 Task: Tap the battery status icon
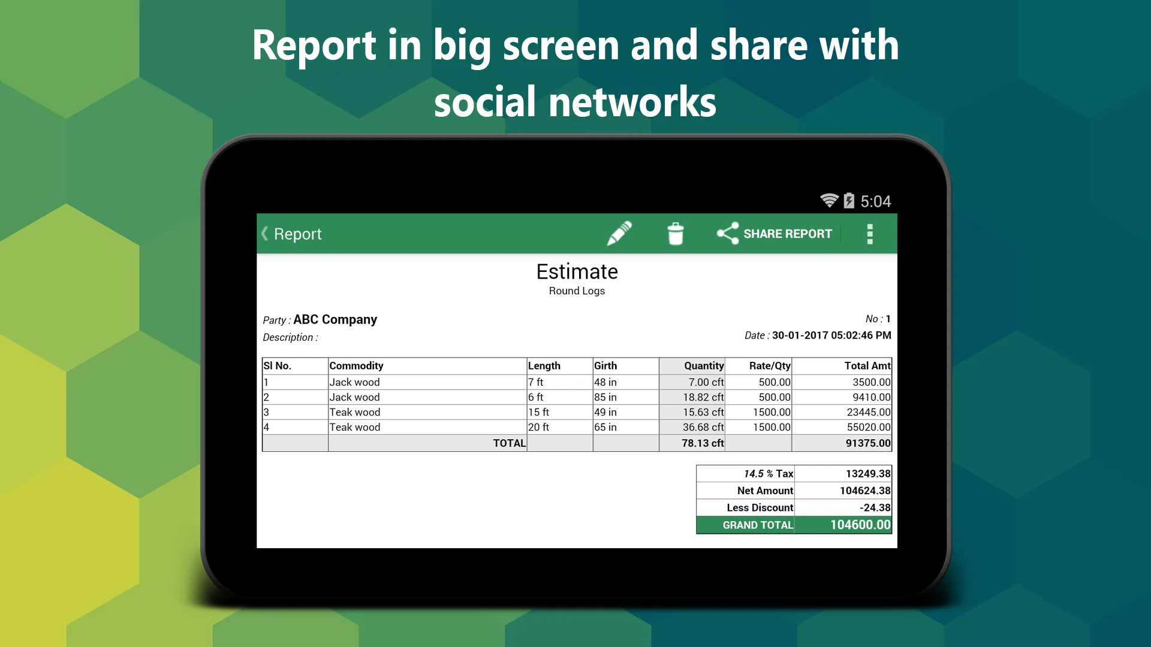point(849,201)
